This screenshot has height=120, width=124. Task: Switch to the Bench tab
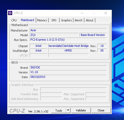click(79, 20)
